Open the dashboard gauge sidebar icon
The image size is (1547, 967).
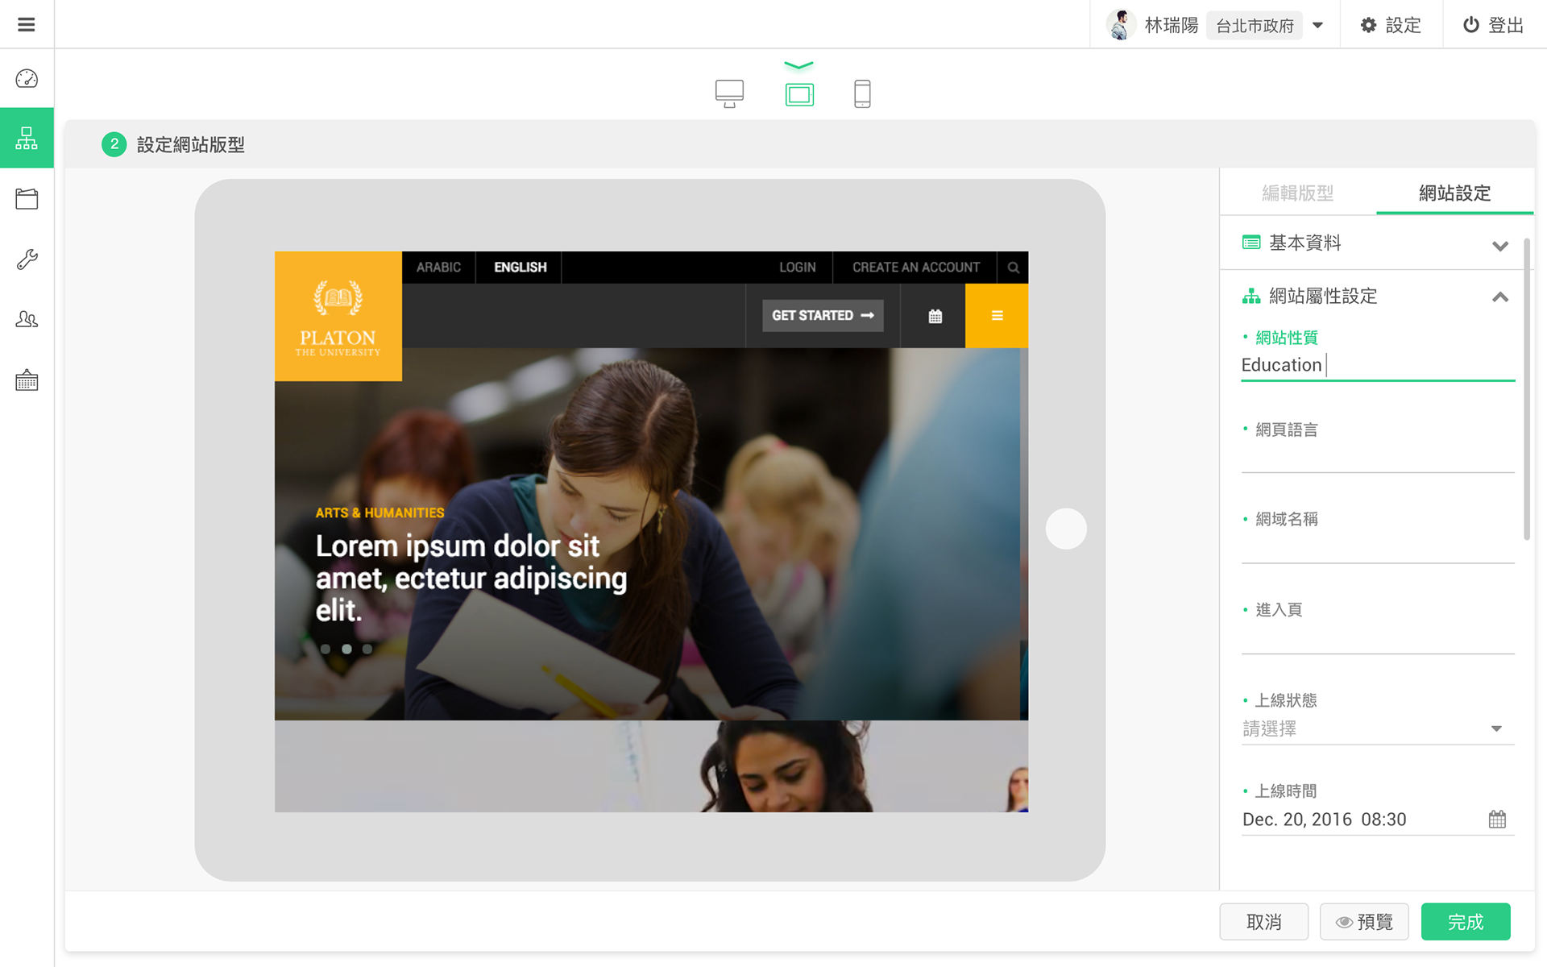[x=27, y=78]
